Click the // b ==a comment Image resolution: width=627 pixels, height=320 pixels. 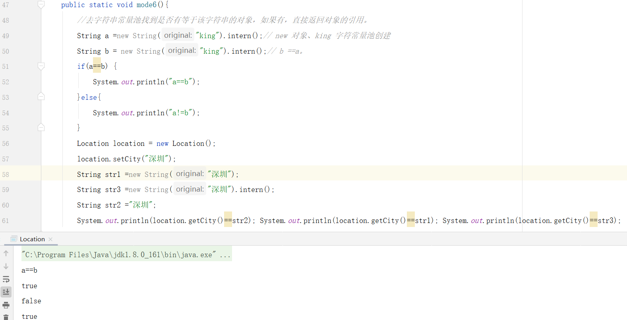tap(285, 51)
